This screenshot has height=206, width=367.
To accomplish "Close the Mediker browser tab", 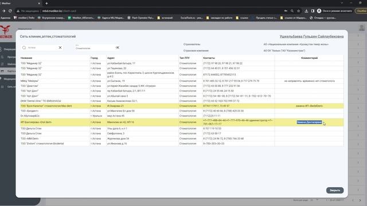I will tap(39, 3).
